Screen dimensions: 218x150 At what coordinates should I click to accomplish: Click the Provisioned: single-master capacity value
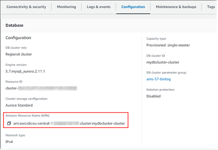pyautogui.click(x=168, y=45)
